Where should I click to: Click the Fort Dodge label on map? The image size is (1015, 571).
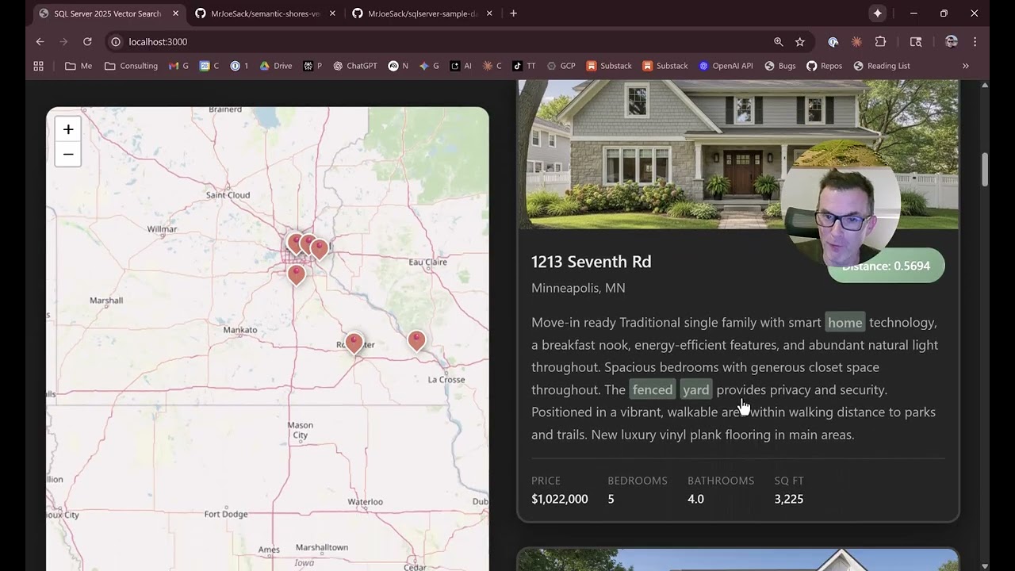click(226, 515)
